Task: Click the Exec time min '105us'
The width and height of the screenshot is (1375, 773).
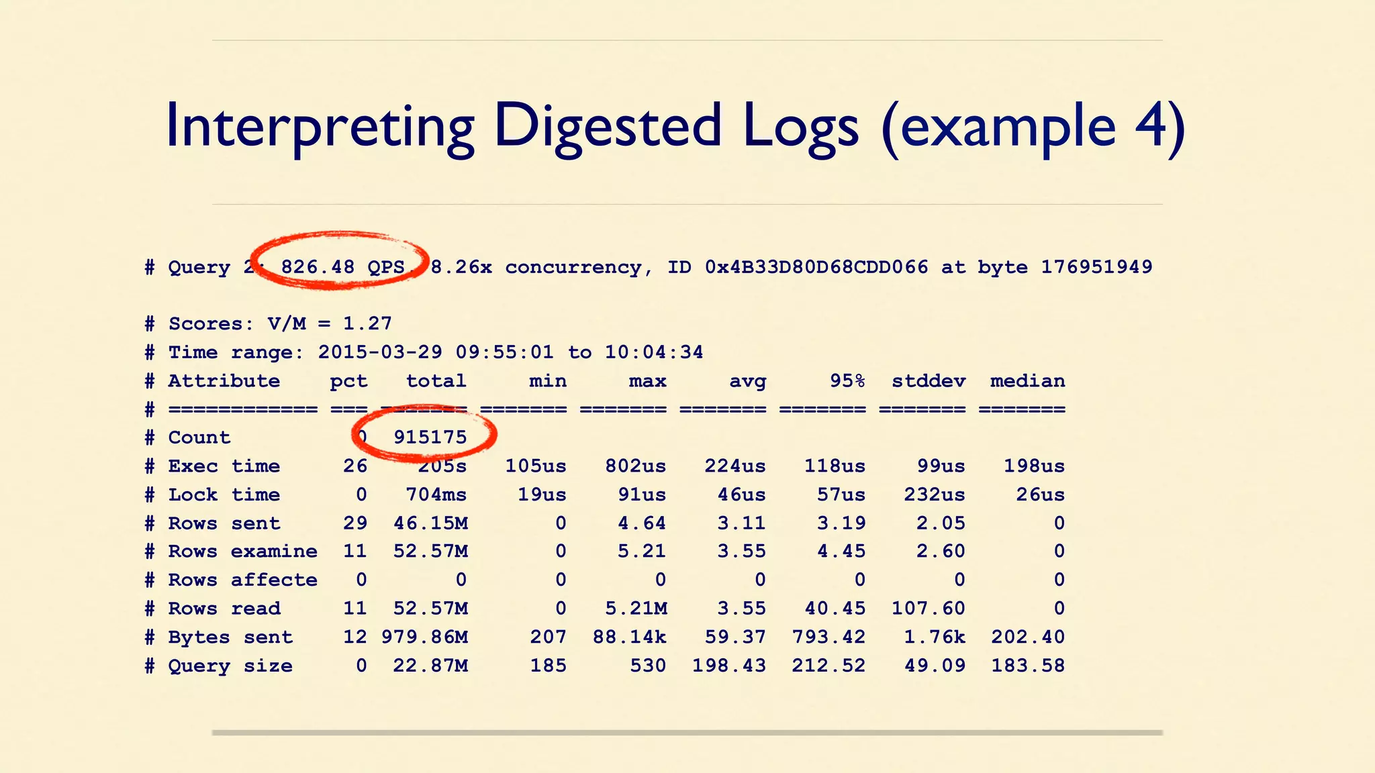Action: (536, 466)
